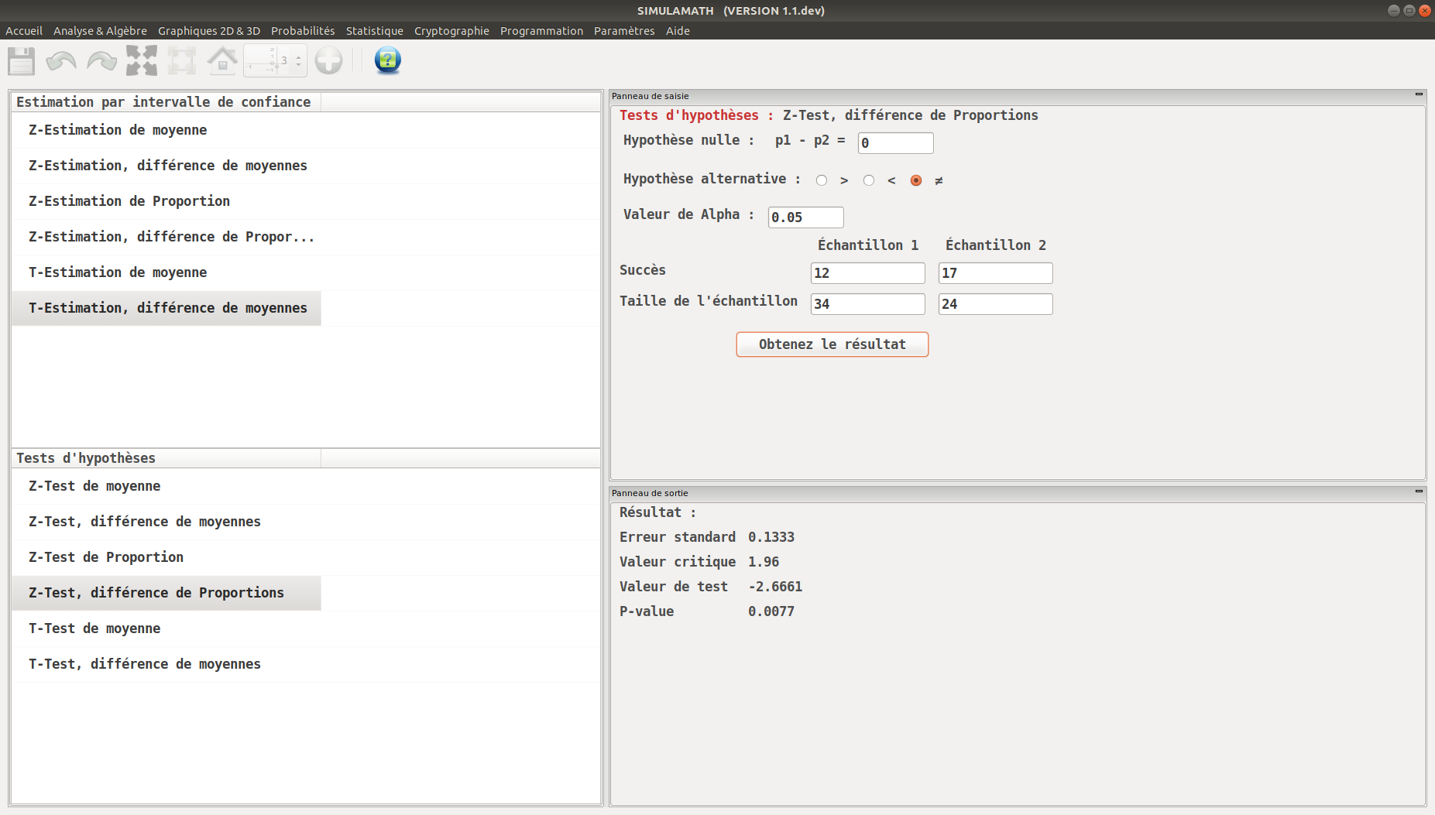Click the home house icon
Screen dimensions: 1435x815
(x=222, y=60)
